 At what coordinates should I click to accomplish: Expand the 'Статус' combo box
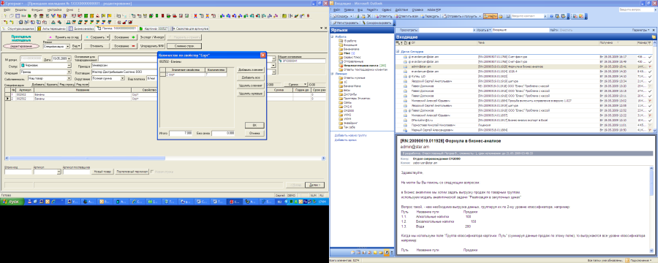pos(69,66)
